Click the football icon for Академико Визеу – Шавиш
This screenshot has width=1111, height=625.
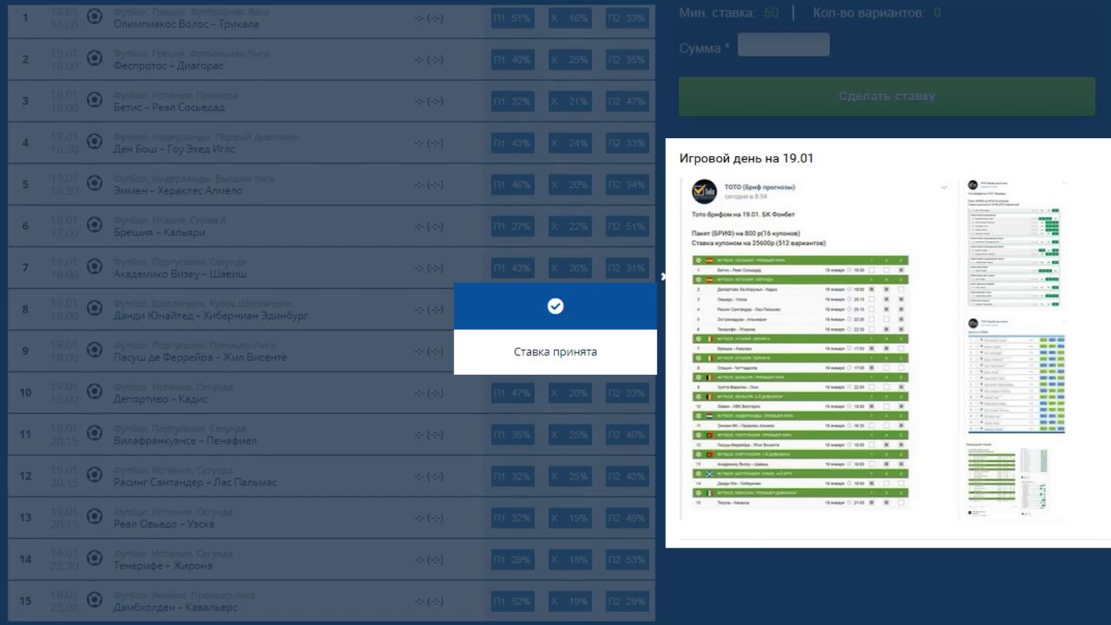click(x=95, y=267)
